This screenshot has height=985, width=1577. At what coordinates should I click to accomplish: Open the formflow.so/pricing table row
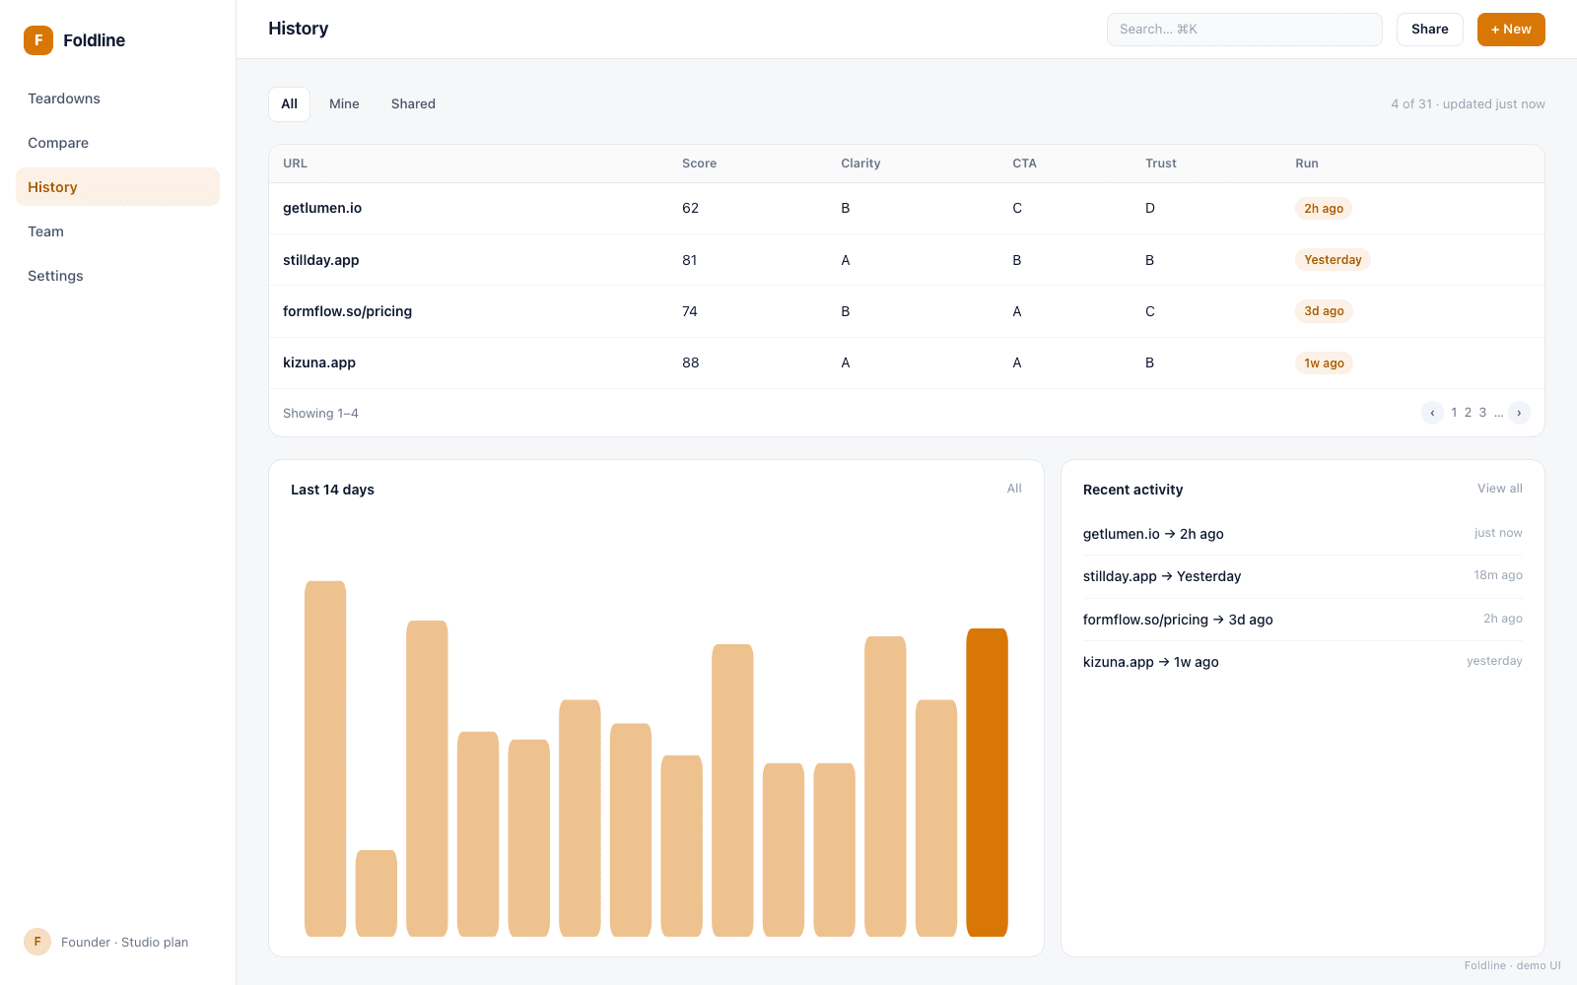tap(906, 311)
